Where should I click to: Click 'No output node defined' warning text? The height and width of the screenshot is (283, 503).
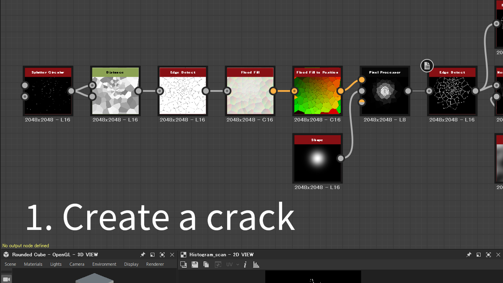coord(26,246)
